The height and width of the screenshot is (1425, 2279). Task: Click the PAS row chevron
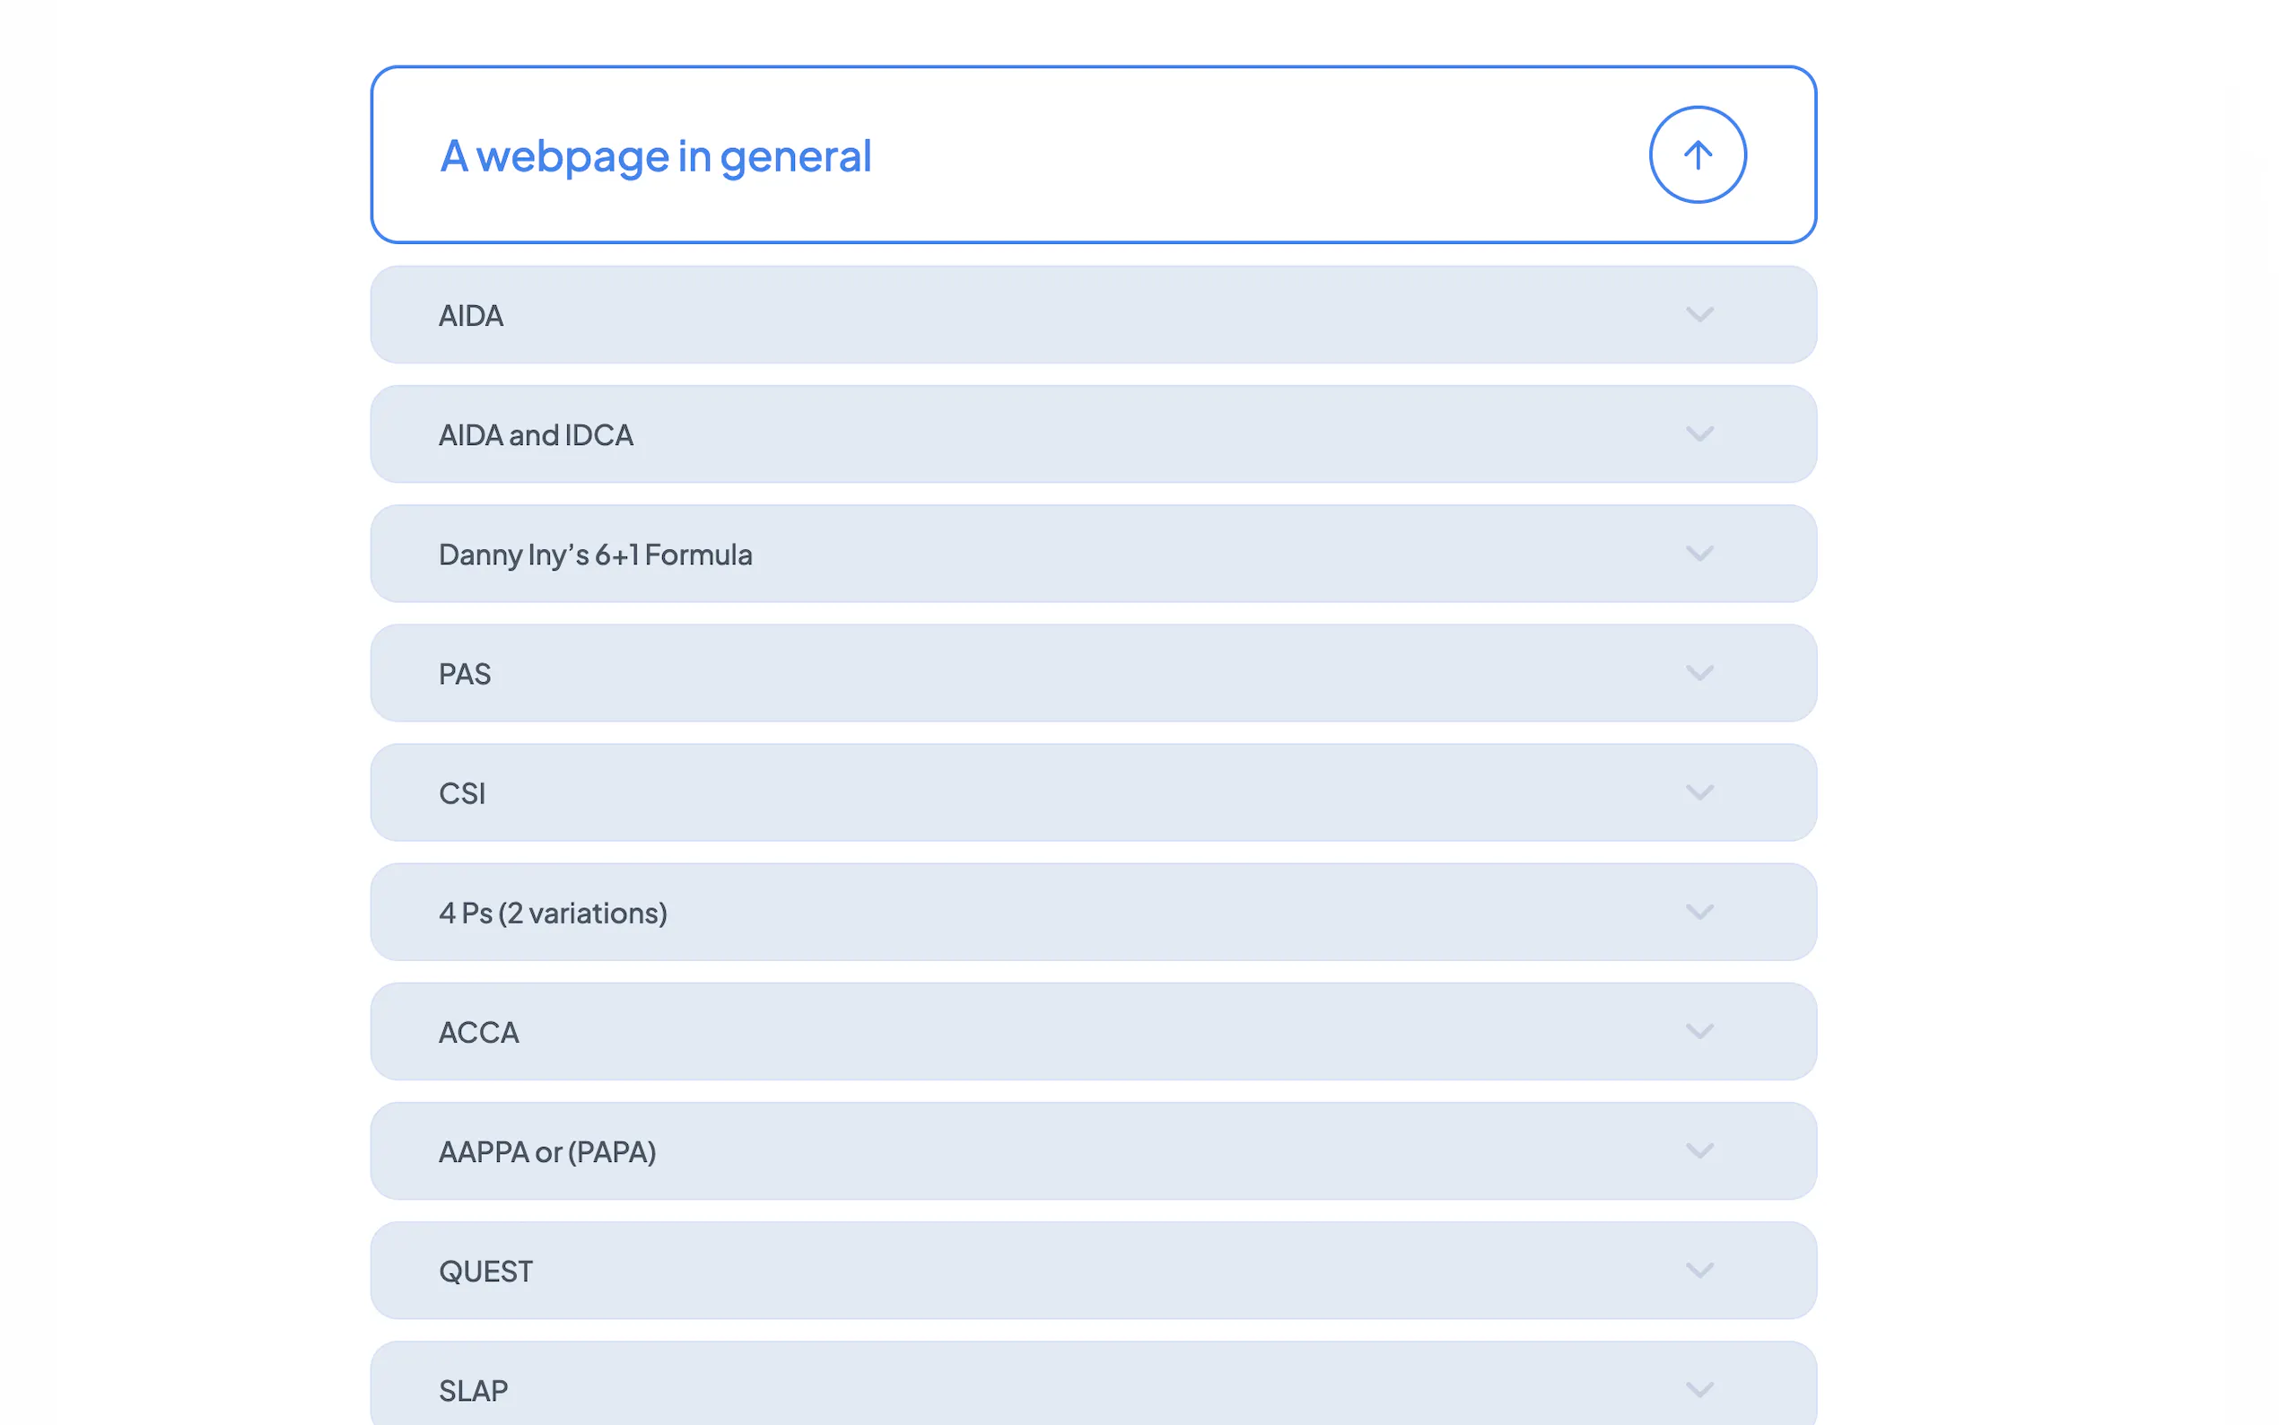(1698, 673)
